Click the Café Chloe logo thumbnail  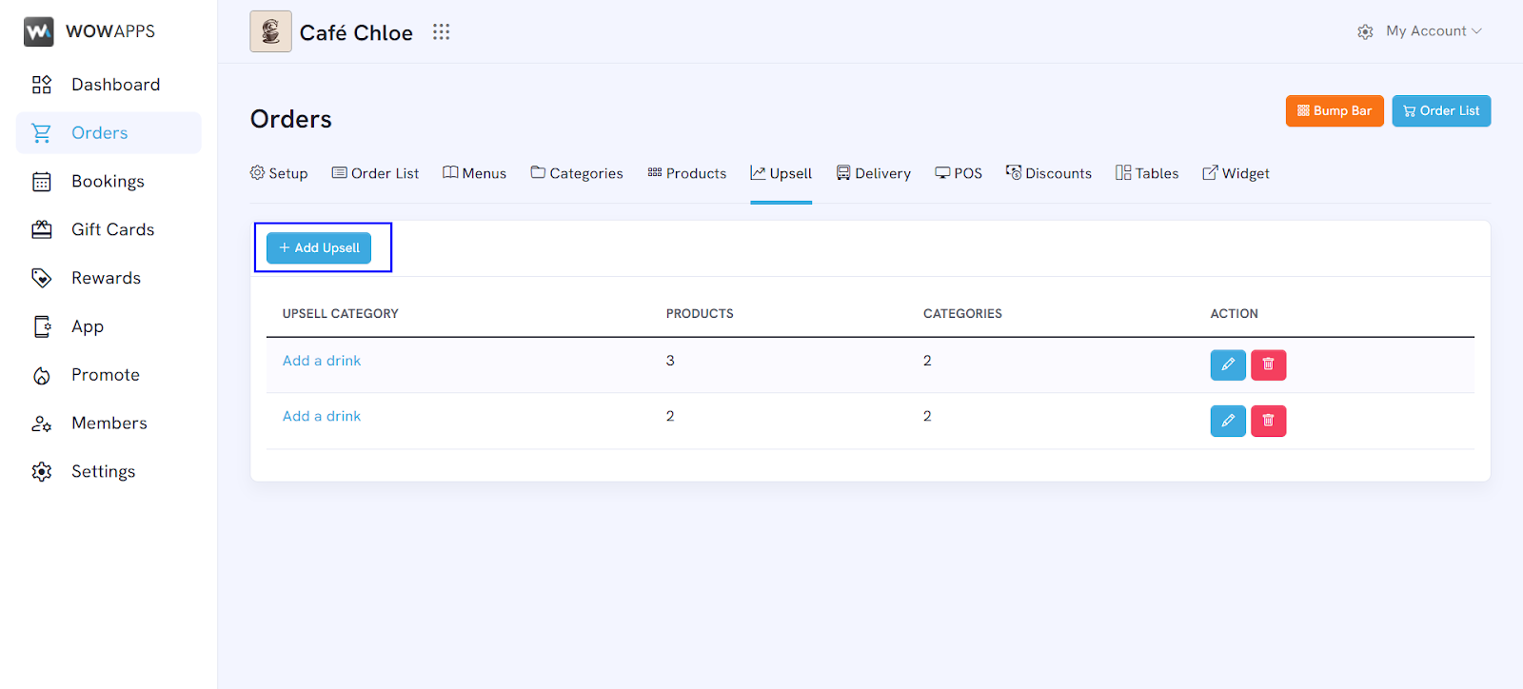click(x=270, y=31)
